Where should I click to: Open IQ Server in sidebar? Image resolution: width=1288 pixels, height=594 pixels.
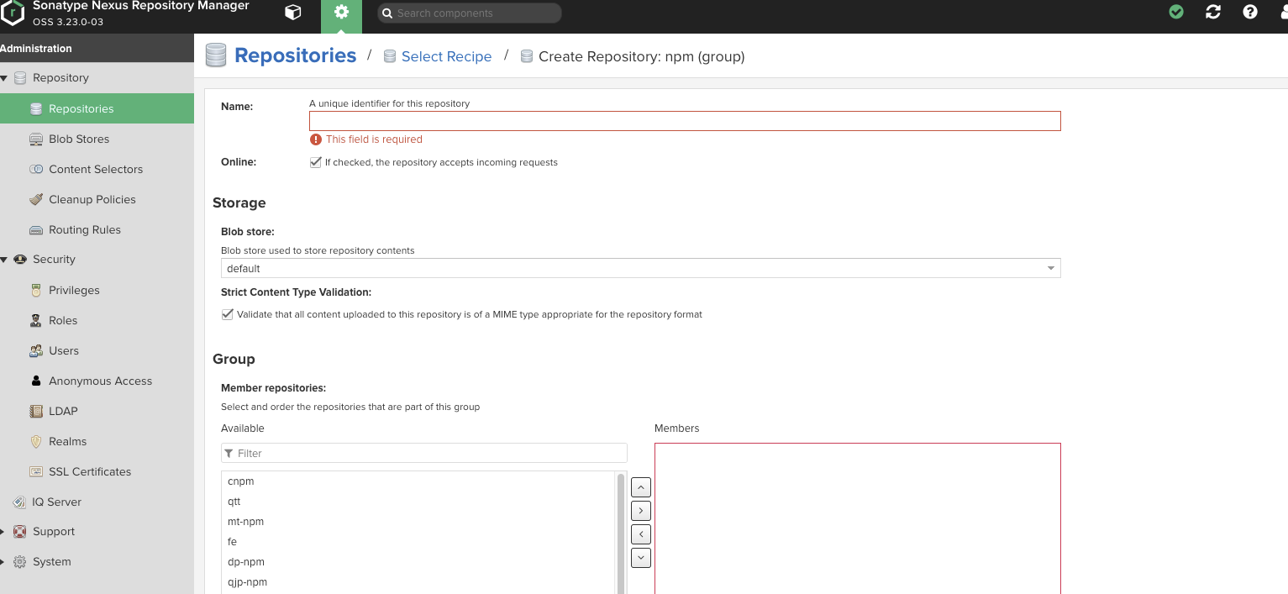pyautogui.click(x=97, y=502)
